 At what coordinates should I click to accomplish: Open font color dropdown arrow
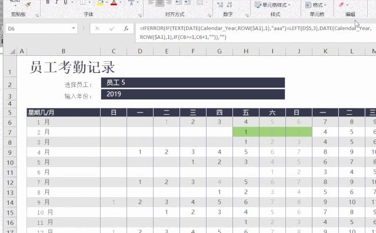tap(121, 3)
